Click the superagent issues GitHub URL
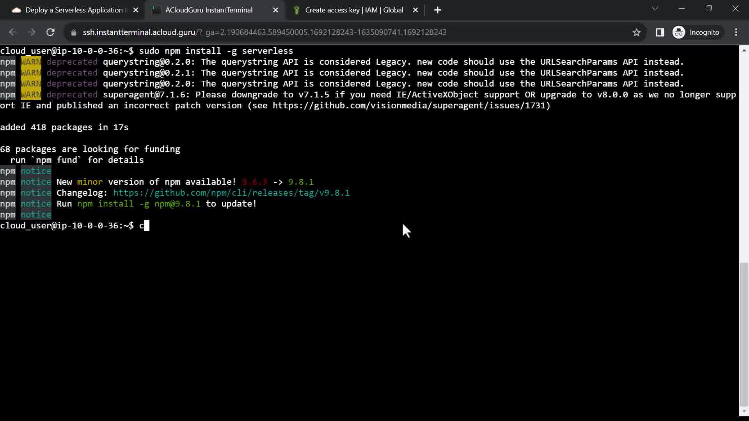Screen dimensions: 749x421 point(410,106)
